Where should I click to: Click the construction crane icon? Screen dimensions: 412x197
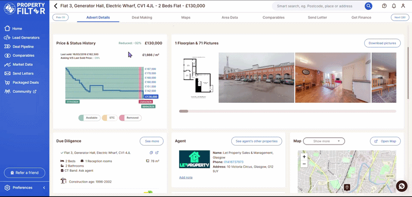(63, 181)
